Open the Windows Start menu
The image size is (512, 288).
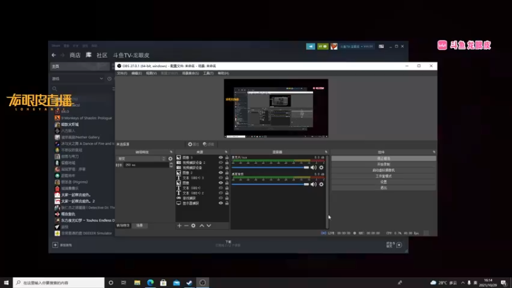[x=6, y=282]
